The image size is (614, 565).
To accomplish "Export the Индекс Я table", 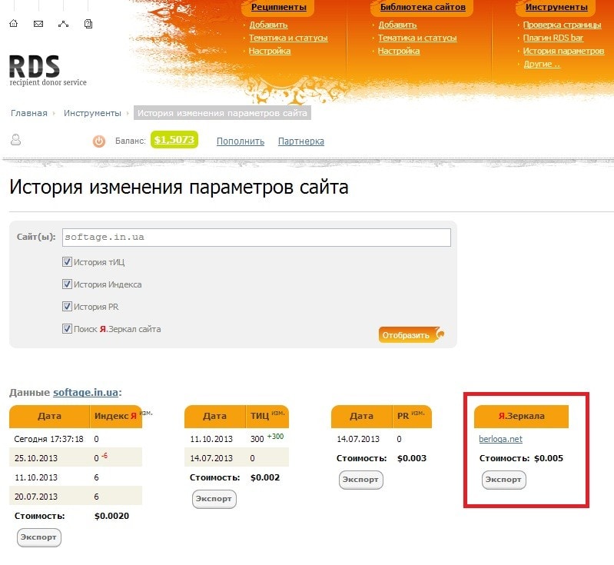I will coord(38,537).
